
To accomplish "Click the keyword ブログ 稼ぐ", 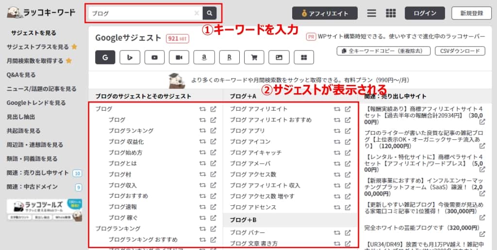I will pos(123,218).
